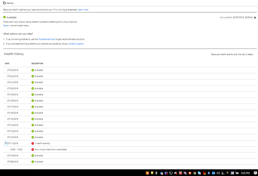The width and height of the screenshot is (258, 176).
Task: Click the red lock tray icon
Action: click(204, 173)
